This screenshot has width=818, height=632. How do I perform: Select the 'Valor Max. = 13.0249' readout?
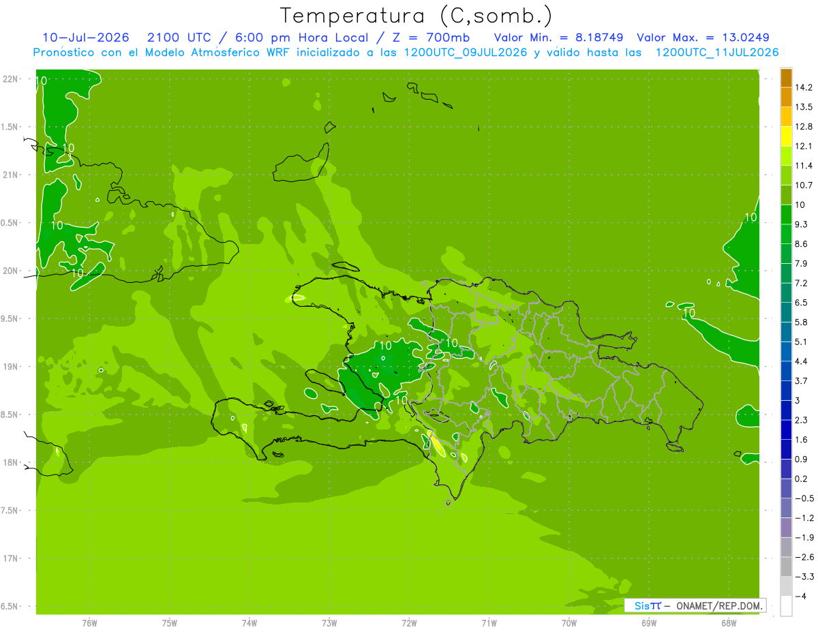pyautogui.click(x=703, y=37)
